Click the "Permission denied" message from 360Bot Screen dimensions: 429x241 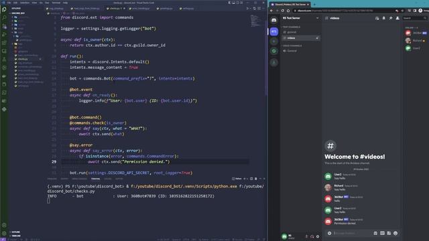coord(345,223)
